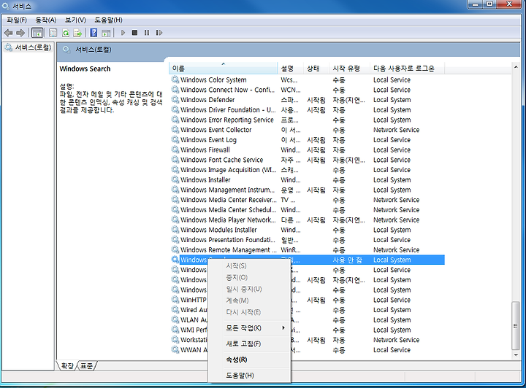Viewport: 526px width, 388px height.
Task: Click the blue Help toolbar icon
Action: pos(94,33)
